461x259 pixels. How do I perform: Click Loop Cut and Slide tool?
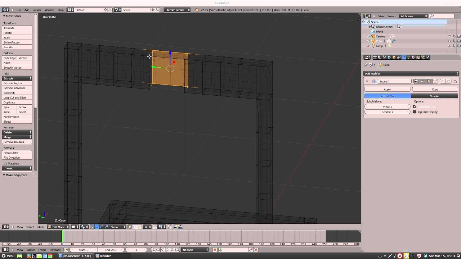(x=17, y=97)
